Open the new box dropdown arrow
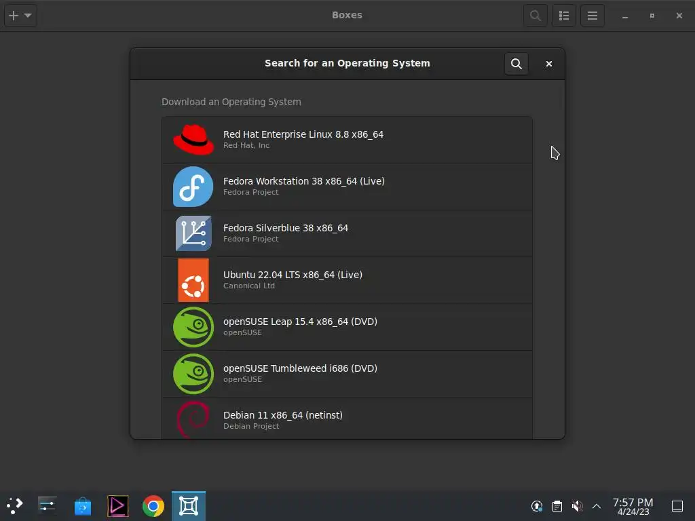This screenshot has width=695, height=521. 28,16
